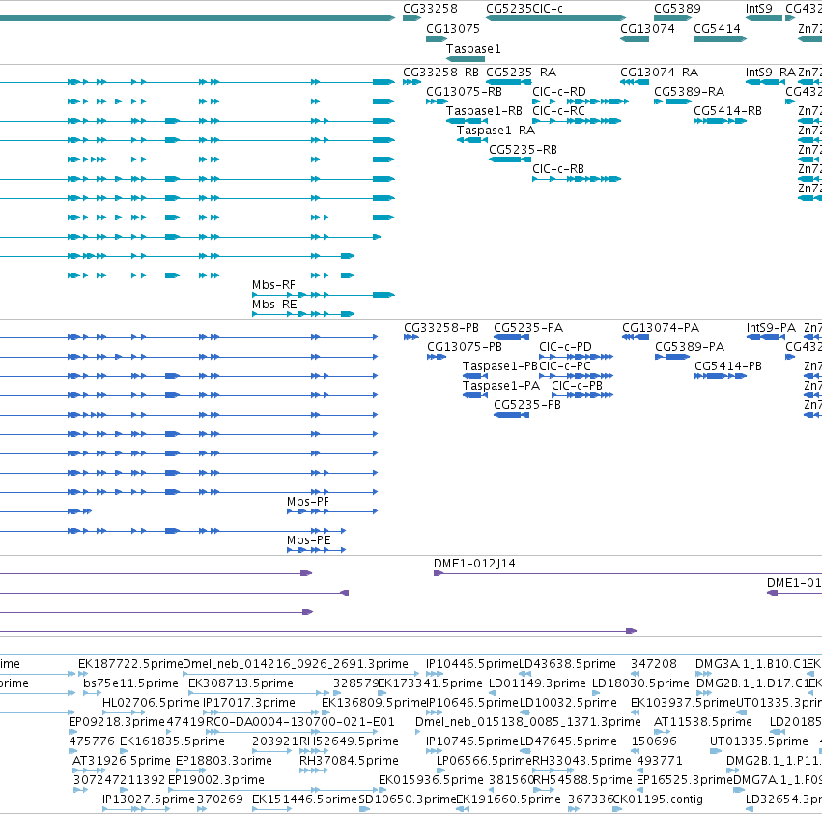Screen dimensions: 822x814
Task: Click the Taspase1-RA transcript label
Action: 496,131
